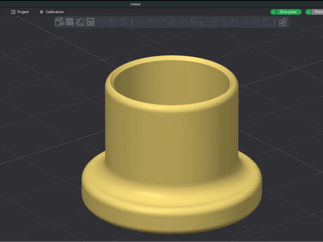323x242 pixels.
Task: Click the Print button
Action: pos(318,12)
